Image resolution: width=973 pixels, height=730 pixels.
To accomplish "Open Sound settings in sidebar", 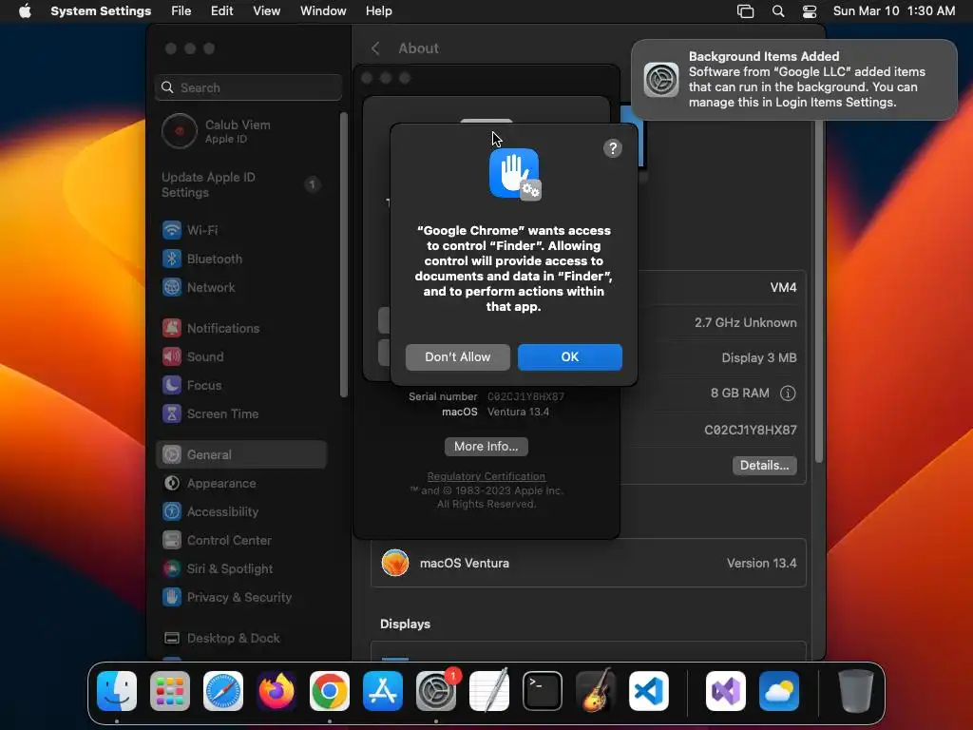I will pos(242,356).
